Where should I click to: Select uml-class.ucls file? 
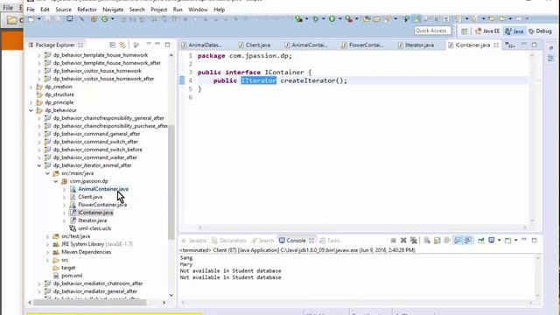94,228
